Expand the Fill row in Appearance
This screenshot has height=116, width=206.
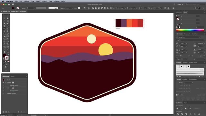(x=6, y=88)
